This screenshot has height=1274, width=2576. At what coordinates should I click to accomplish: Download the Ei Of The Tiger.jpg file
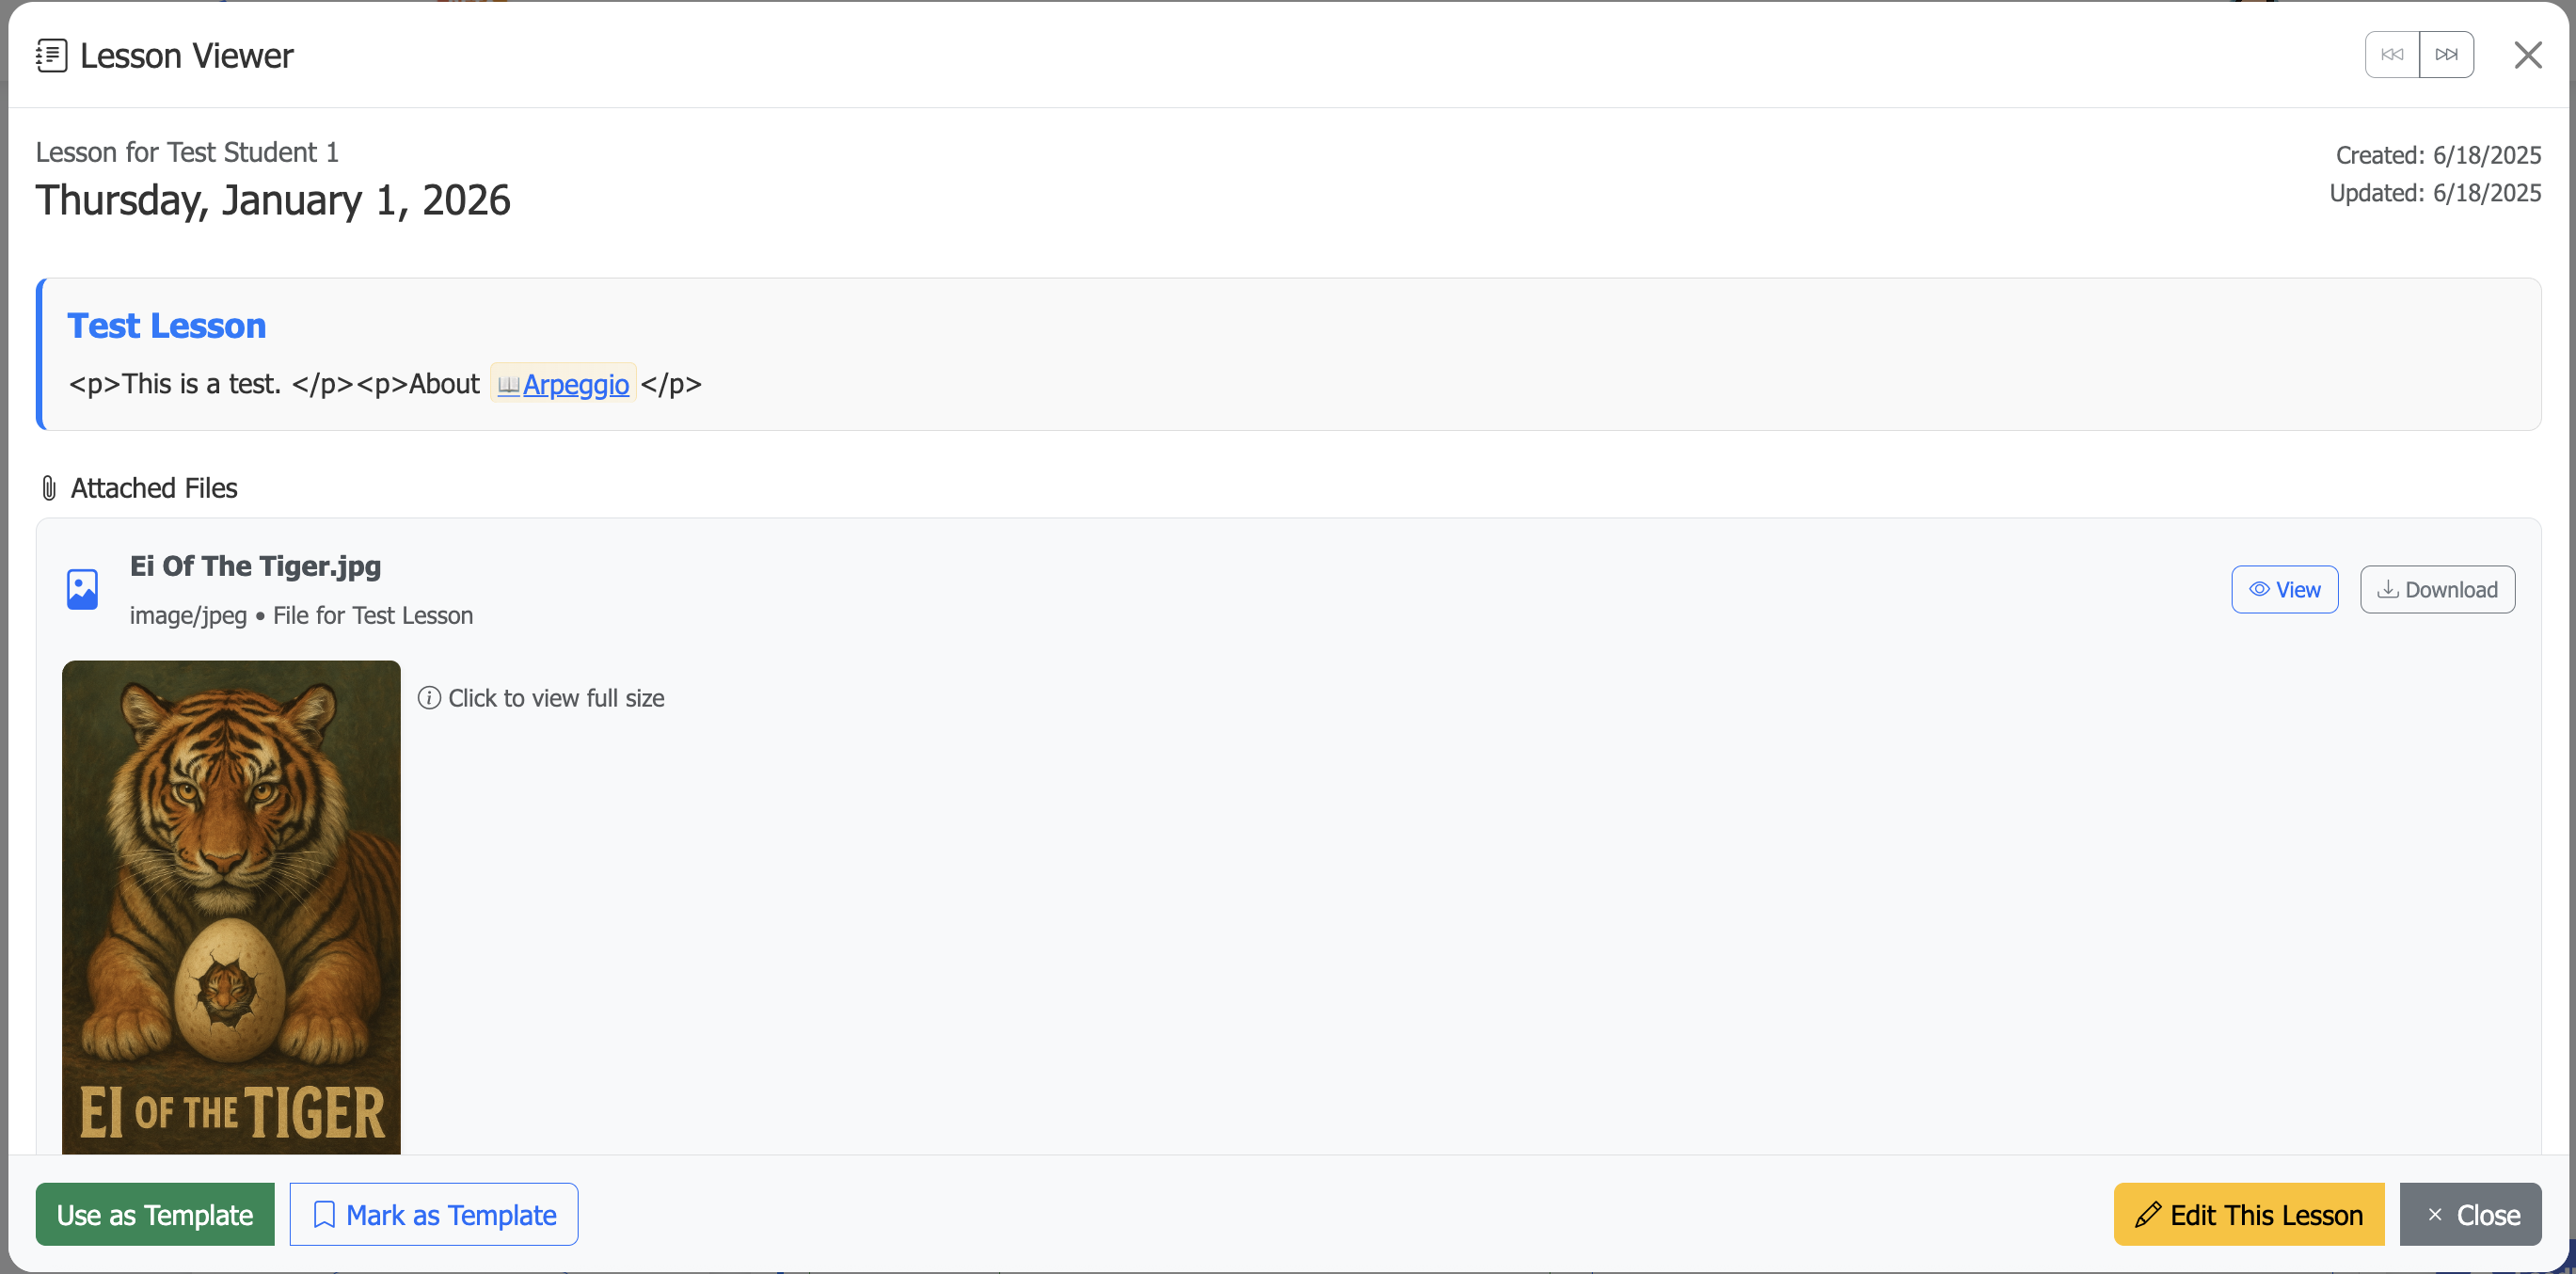click(2437, 589)
